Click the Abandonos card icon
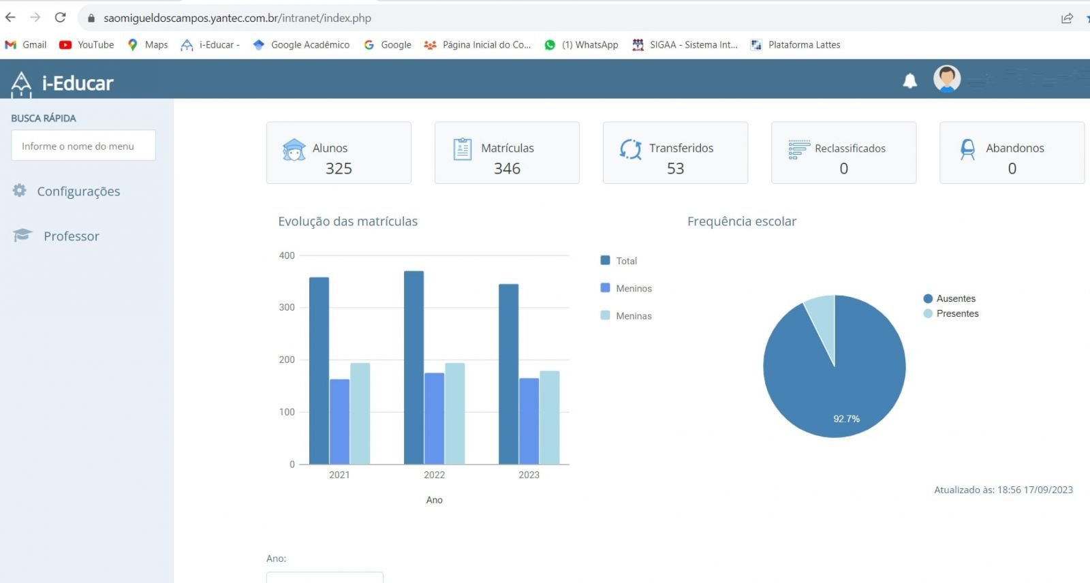Viewport: 1090px width, 583px height. coord(967,149)
